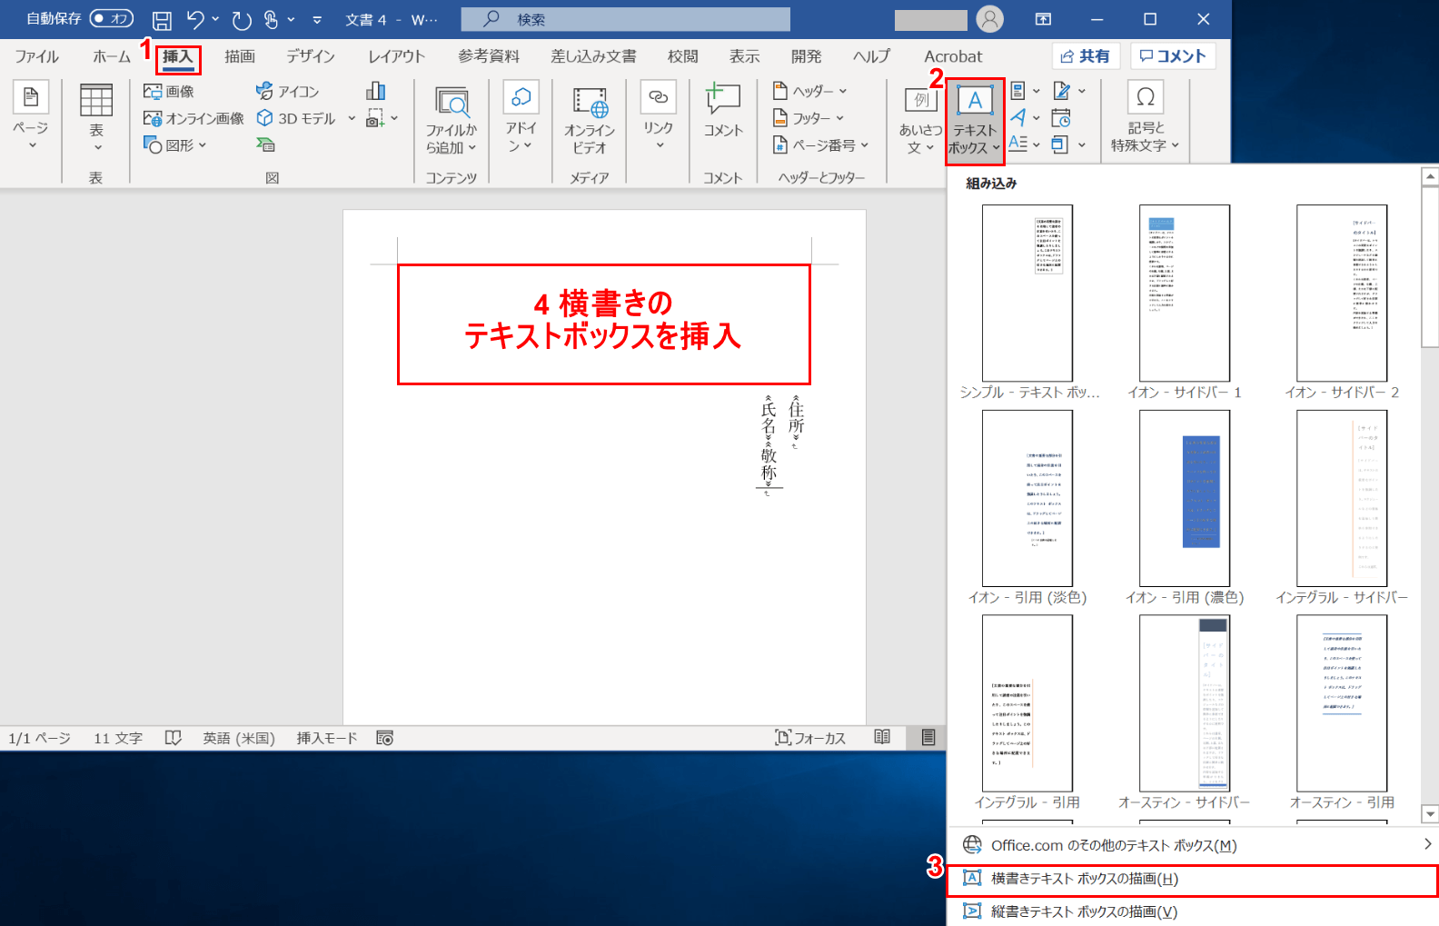Click the date and time icon
1439x926 pixels.
(x=1060, y=118)
